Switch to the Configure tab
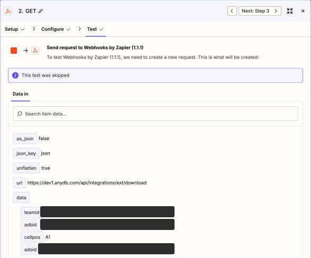This screenshot has height=258, width=311. (56, 29)
